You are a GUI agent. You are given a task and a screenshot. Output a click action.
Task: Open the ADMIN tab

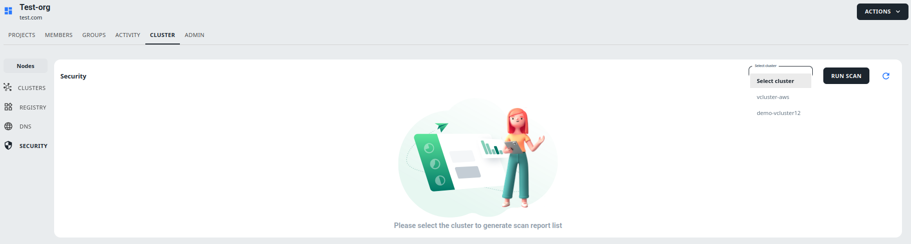[x=194, y=35]
